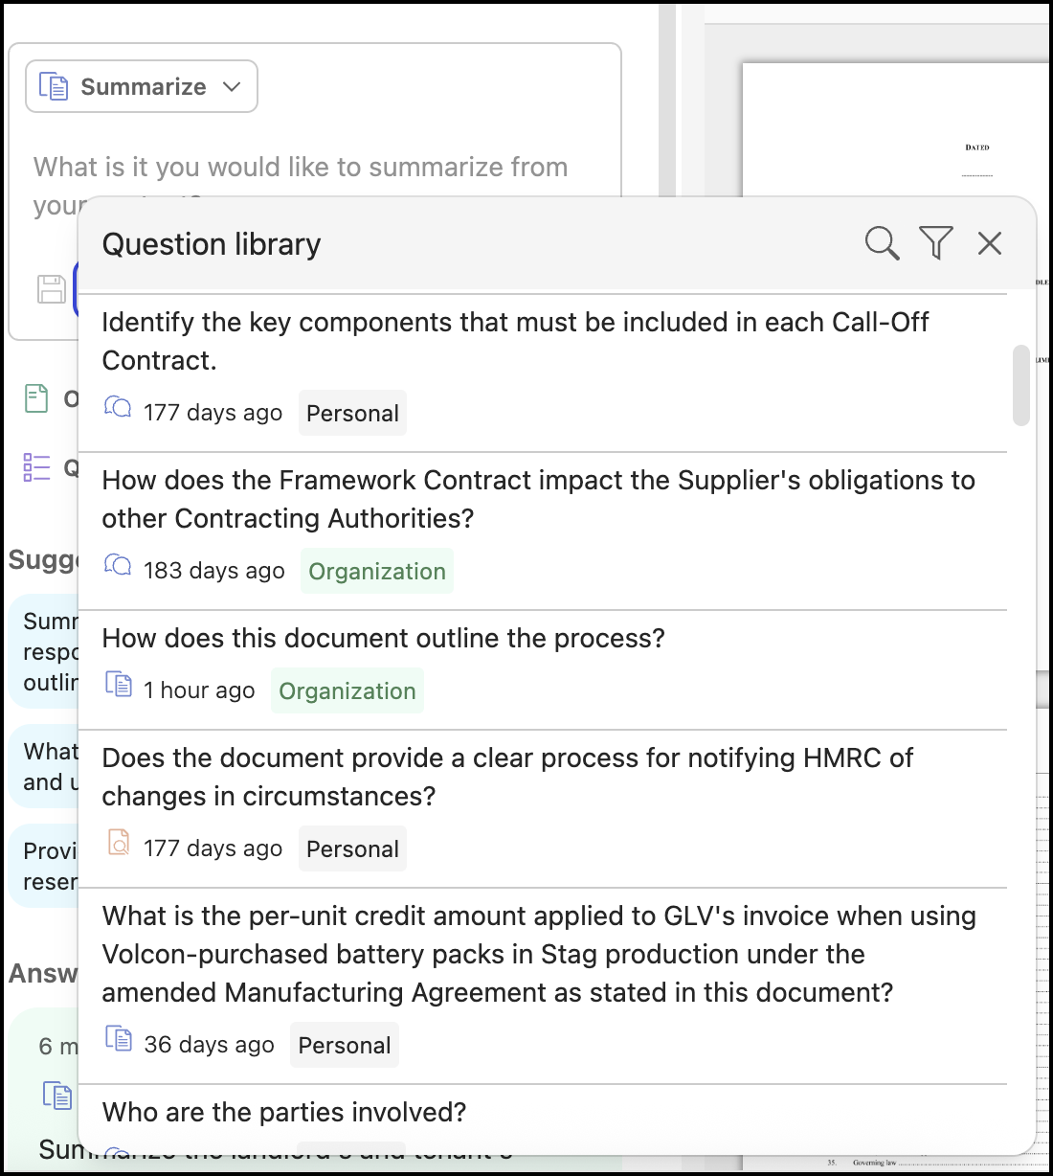Open search in Question library

click(x=882, y=243)
